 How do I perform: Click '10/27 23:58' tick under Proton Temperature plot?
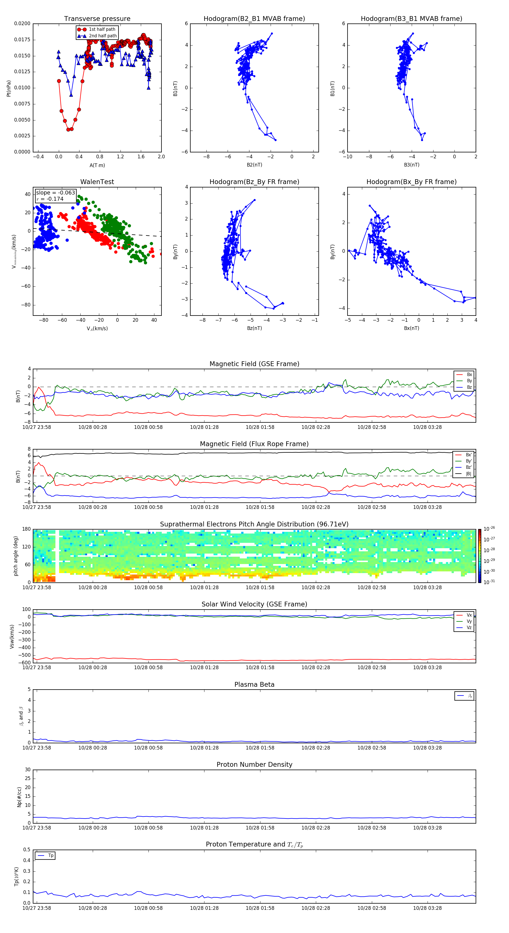click(36, 908)
